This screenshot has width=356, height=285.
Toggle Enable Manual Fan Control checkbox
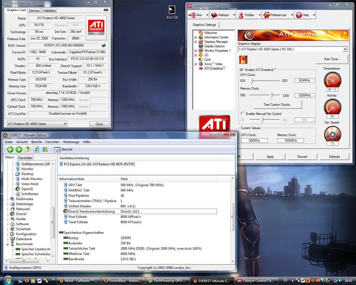[x=243, y=114]
